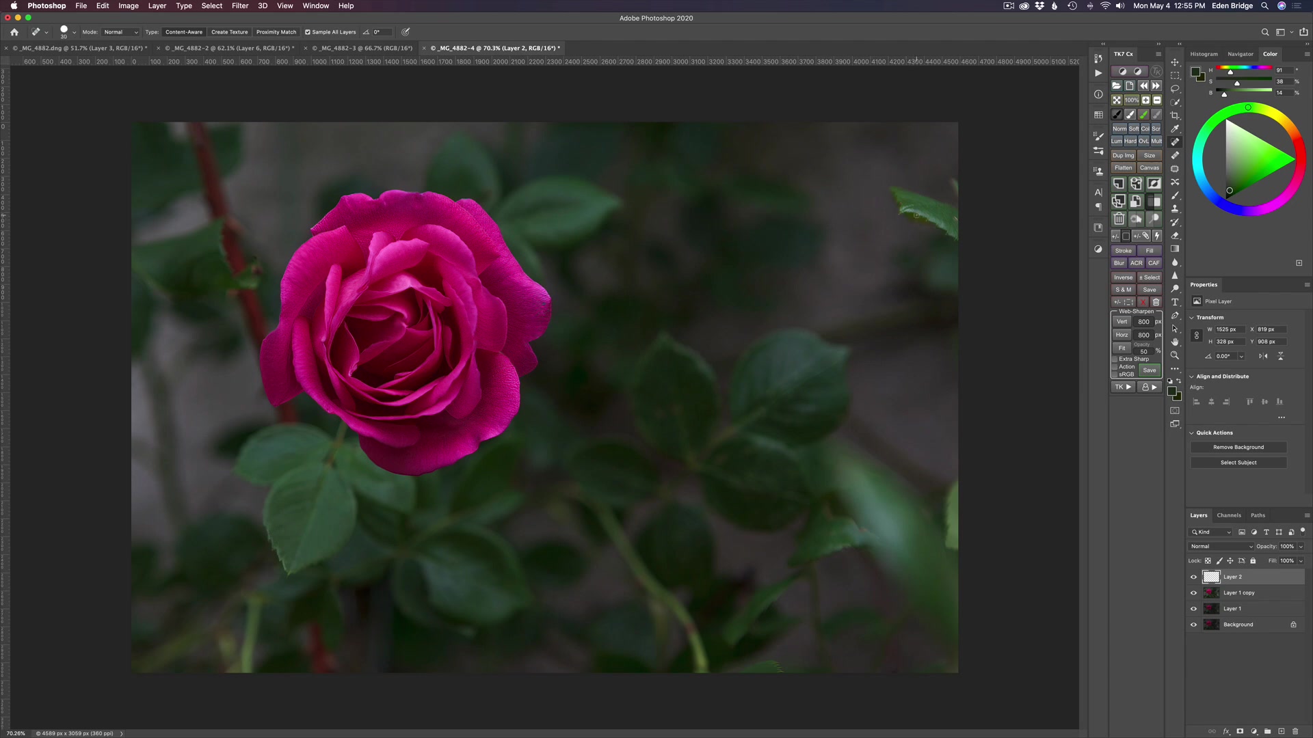Click the foreground color swatch in toolbar
This screenshot has height=738, width=1313.
click(x=1171, y=392)
